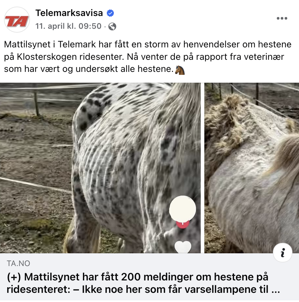Click the post caption about Klosterskogen ridesenter

click(148, 57)
